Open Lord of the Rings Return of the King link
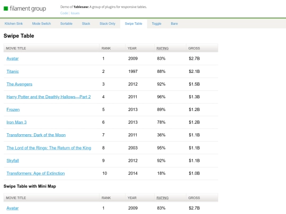The width and height of the screenshot is (286, 214). (49, 148)
